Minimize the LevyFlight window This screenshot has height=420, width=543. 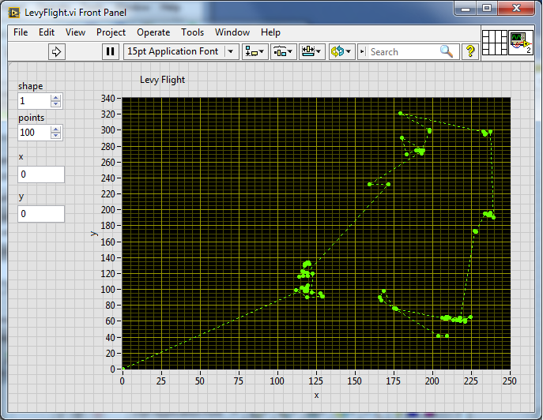(x=466, y=9)
